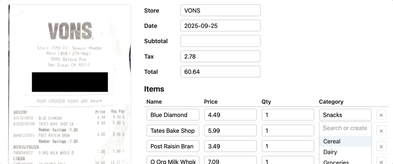Edit Blue Diamond quantity field

288,115
